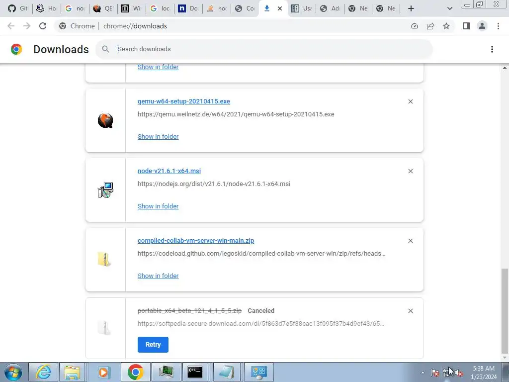Reload the downloads page
Image resolution: width=509 pixels, height=382 pixels.
(x=43, y=26)
